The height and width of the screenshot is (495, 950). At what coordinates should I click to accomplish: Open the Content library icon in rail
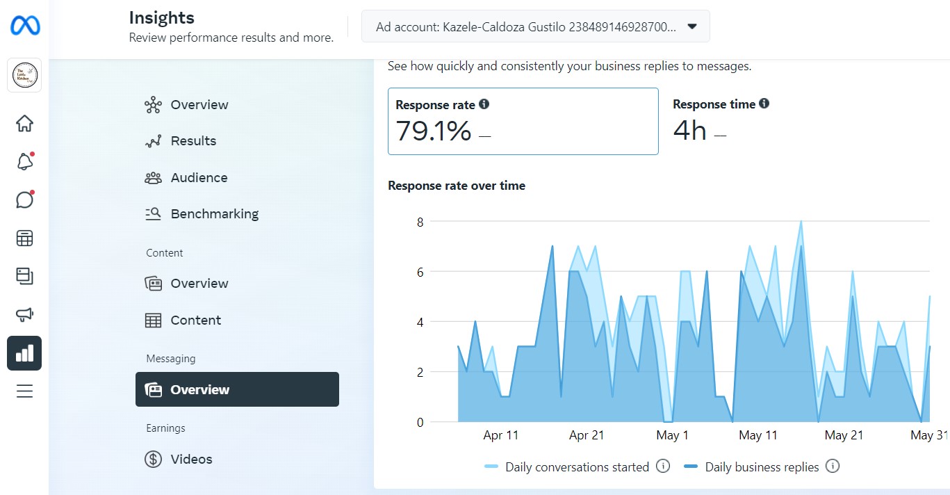(x=24, y=276)
